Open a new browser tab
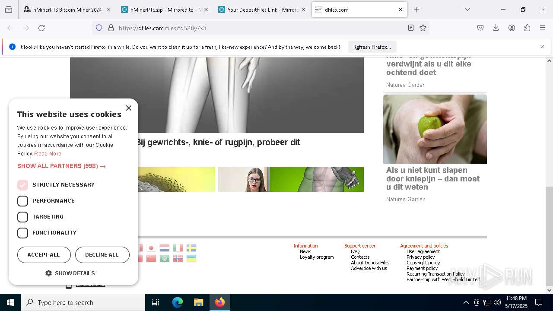The image size is (553, 311). coord(416,10)
